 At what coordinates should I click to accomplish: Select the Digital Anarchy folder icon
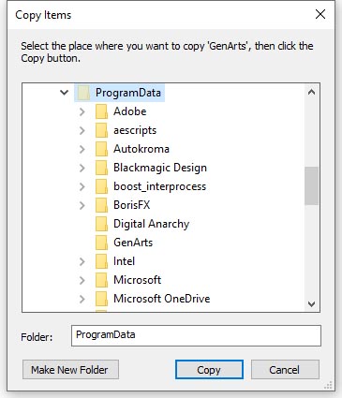coord(101,224)
